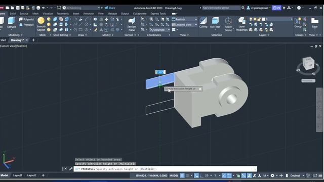Switch to the Visualize ribbon tab
Image resolution: width=324 pixels, height=182 pixels.
pyautogui.click(x=48, y=14)
